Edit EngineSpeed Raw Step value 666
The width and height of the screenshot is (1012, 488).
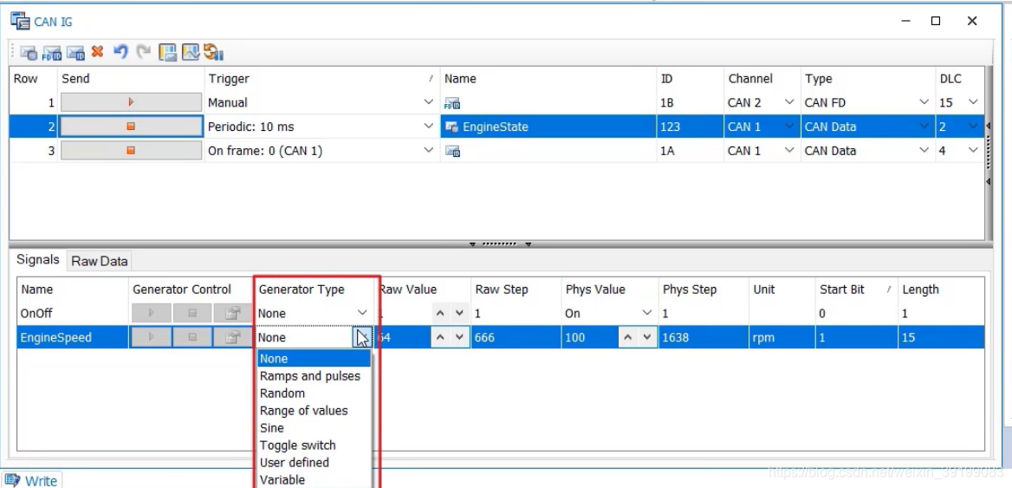(516, 337)
